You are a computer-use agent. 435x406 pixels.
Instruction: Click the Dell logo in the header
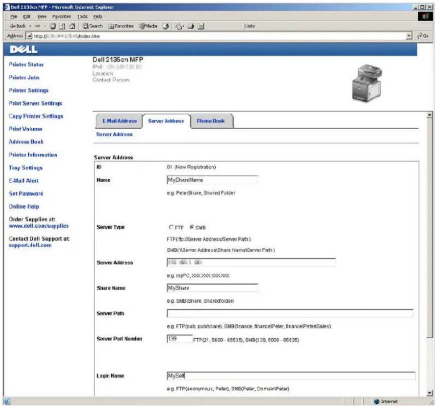point(23,50)
